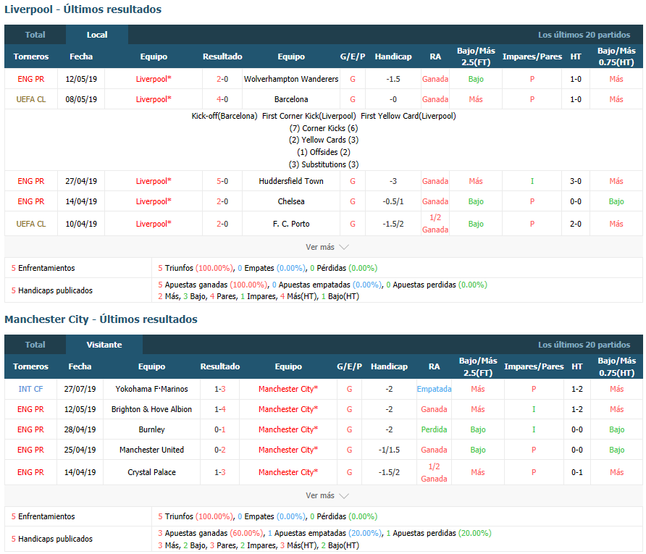Open 1-4 result at Brighton
646x554 pixels.
pyautogui.click(x=220, y=409)
